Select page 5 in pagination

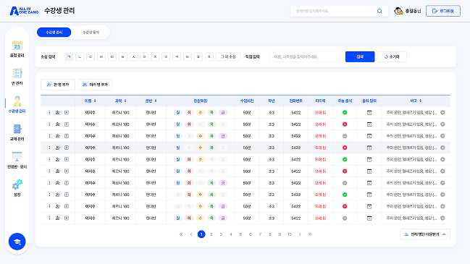click(x=240, y=234)
